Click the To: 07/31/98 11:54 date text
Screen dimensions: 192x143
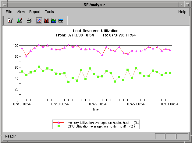point(119,35)
